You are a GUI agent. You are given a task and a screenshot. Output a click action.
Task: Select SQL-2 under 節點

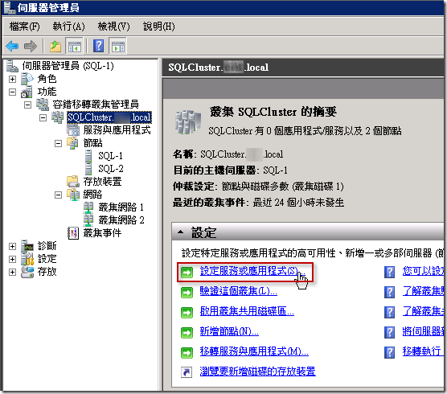click(111, 169)
